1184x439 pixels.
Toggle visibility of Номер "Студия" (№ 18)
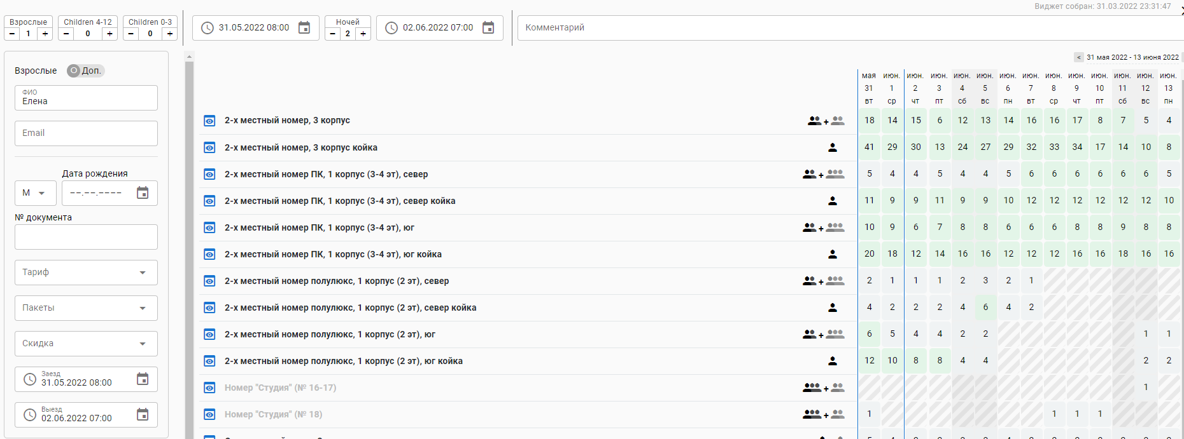click(x=209, y=414)
